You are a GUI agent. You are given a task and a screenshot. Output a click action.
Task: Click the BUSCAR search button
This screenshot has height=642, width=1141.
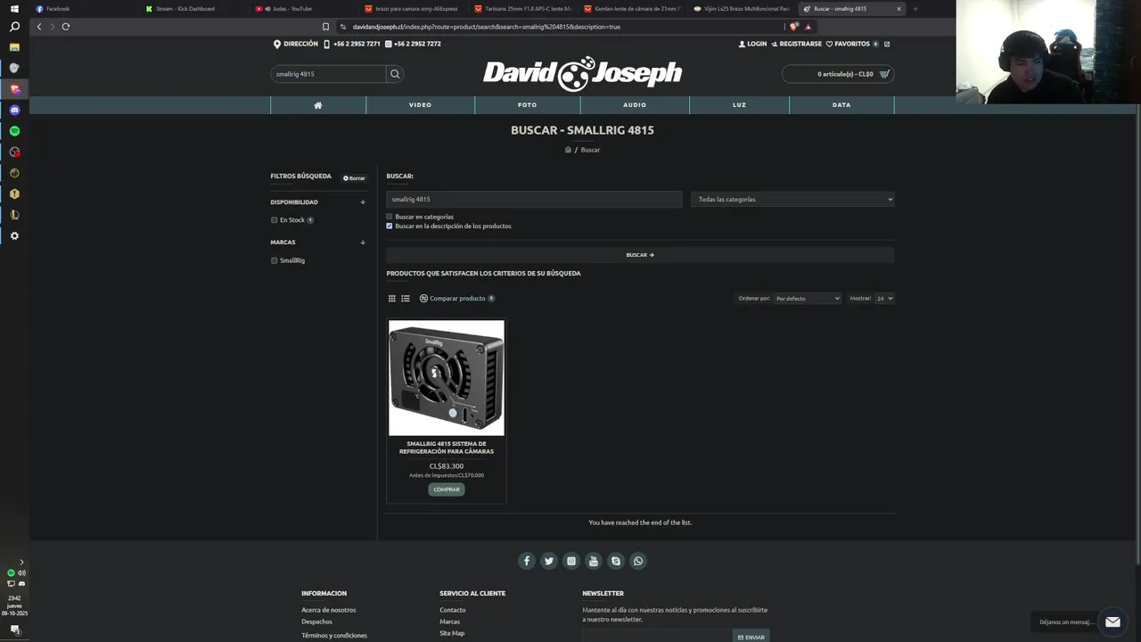coord(640,255)
